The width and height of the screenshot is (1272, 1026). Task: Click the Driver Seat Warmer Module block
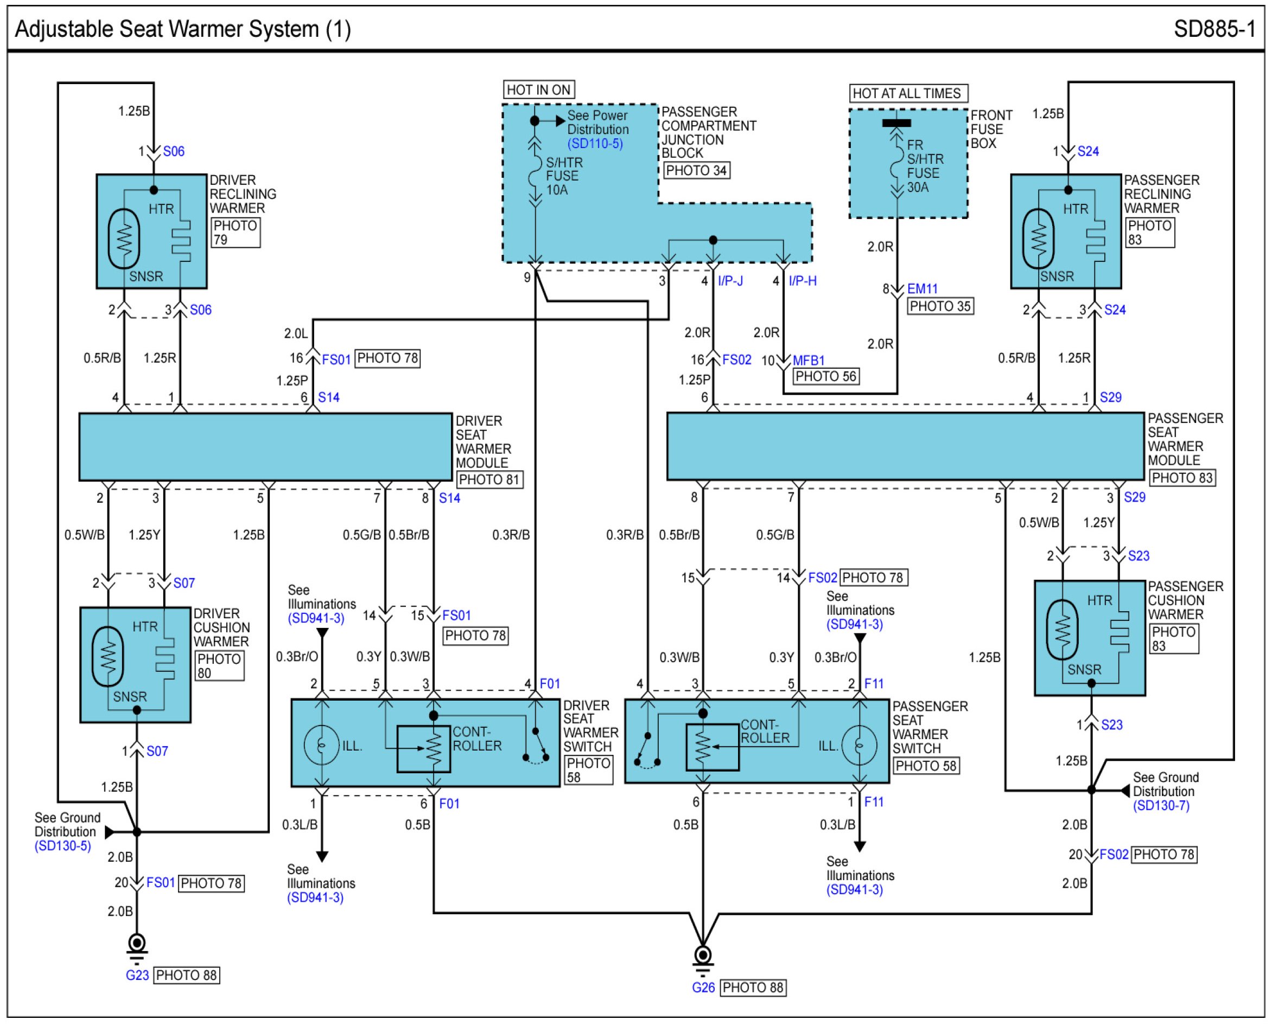point(265,447)
